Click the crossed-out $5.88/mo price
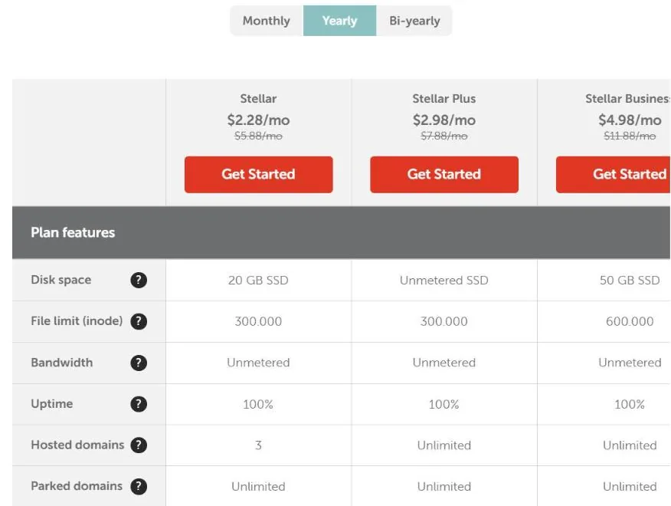Viewport: 671px width, 506px height. [x=258, y=136]
